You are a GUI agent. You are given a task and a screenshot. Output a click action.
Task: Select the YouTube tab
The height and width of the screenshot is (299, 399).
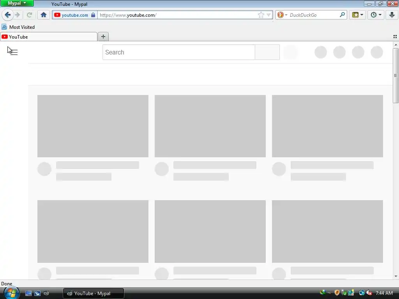[49, 37]
